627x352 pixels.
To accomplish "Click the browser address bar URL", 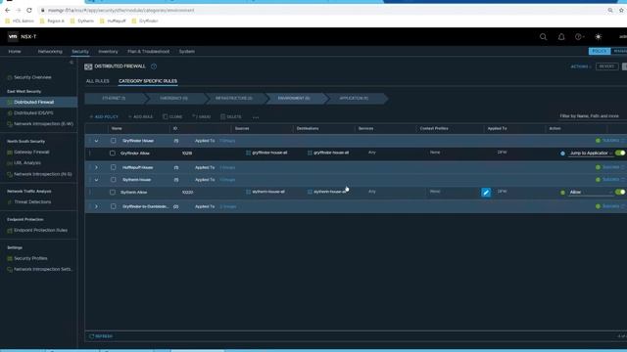I will point(121,10).
